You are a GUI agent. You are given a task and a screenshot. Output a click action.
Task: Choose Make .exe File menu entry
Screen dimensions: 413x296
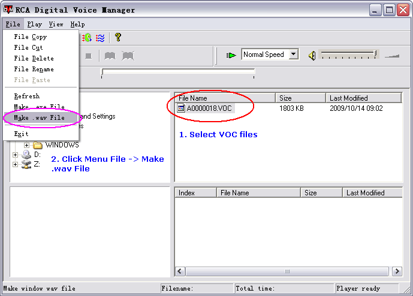(41, 107)
